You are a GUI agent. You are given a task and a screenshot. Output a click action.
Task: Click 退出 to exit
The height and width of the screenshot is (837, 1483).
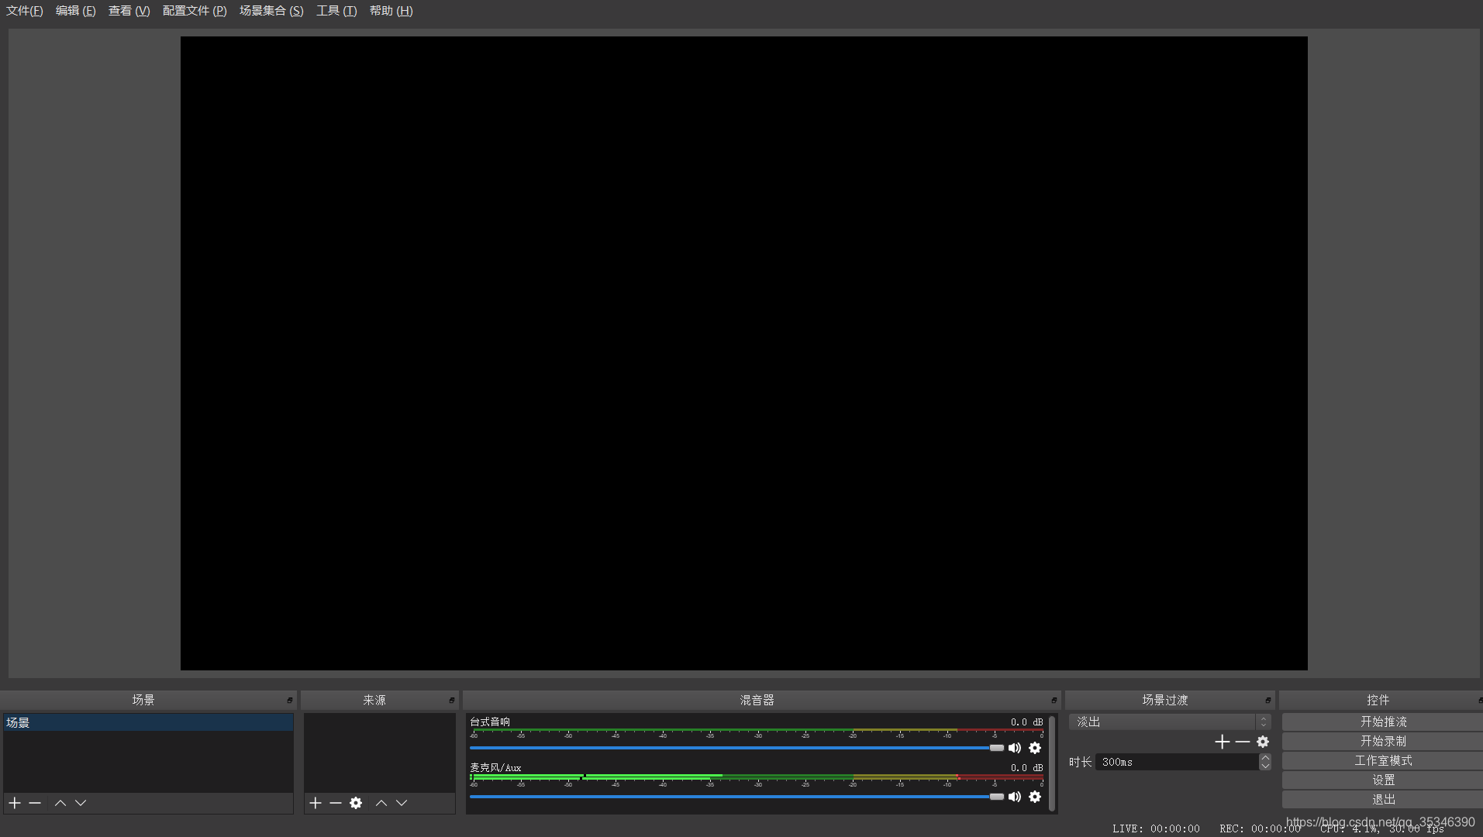click(1383, 799)
